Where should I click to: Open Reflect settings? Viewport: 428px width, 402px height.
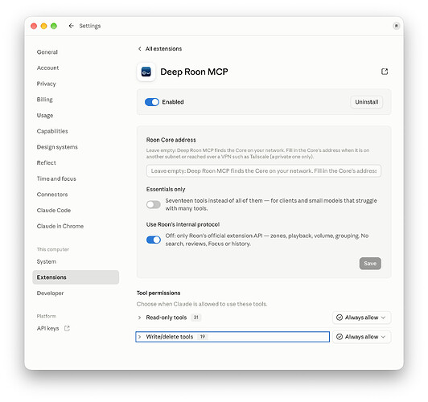[47, 163]
